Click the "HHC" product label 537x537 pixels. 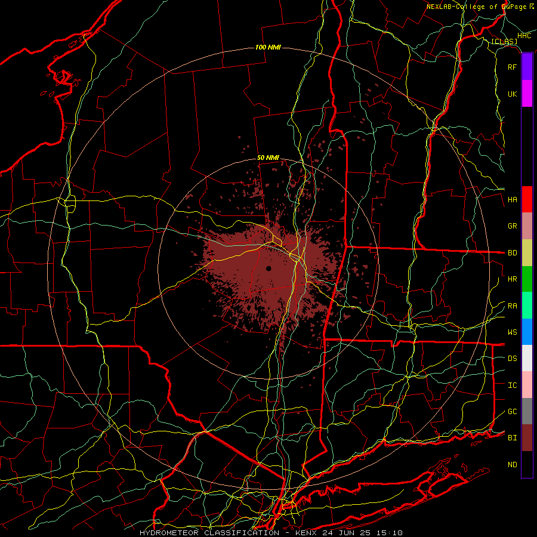point(524,36)
